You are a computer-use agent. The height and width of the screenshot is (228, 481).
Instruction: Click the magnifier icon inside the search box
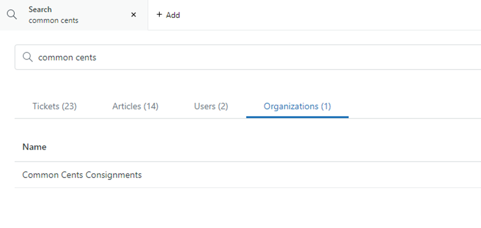pyautogui.click(x=28, y=57)
